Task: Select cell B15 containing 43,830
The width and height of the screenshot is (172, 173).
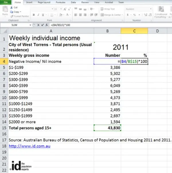Action: pos(107,128)
